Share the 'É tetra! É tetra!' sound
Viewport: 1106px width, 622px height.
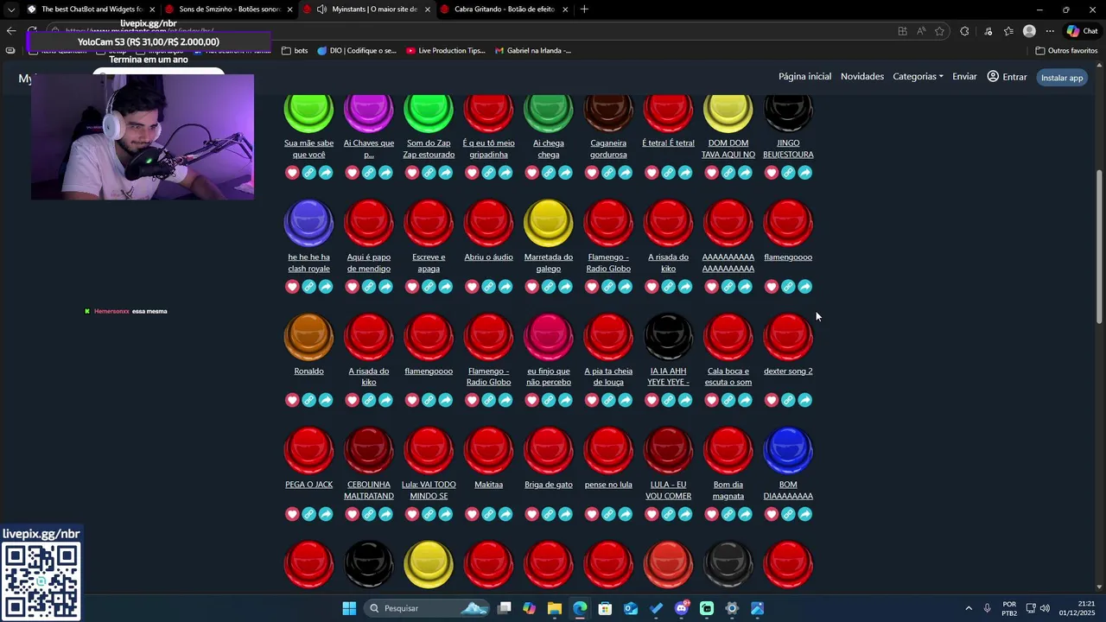[x=685, y=173]
